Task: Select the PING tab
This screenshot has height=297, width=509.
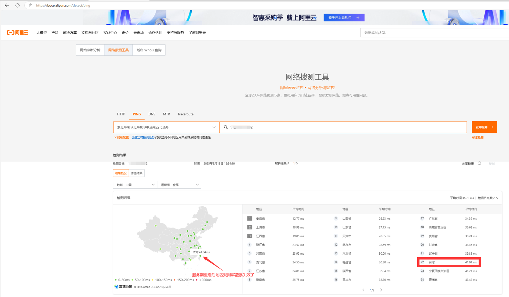Action: click(137, 114)
